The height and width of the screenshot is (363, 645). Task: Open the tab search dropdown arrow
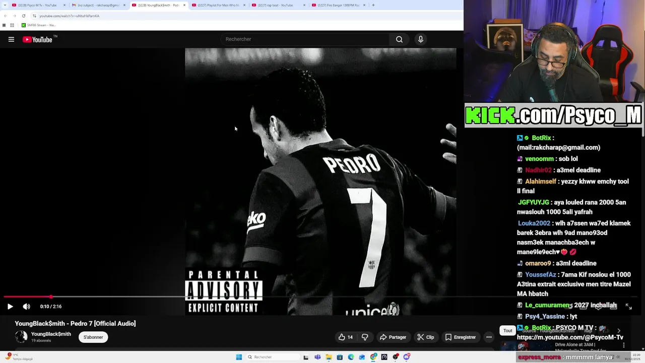(5, 5)
